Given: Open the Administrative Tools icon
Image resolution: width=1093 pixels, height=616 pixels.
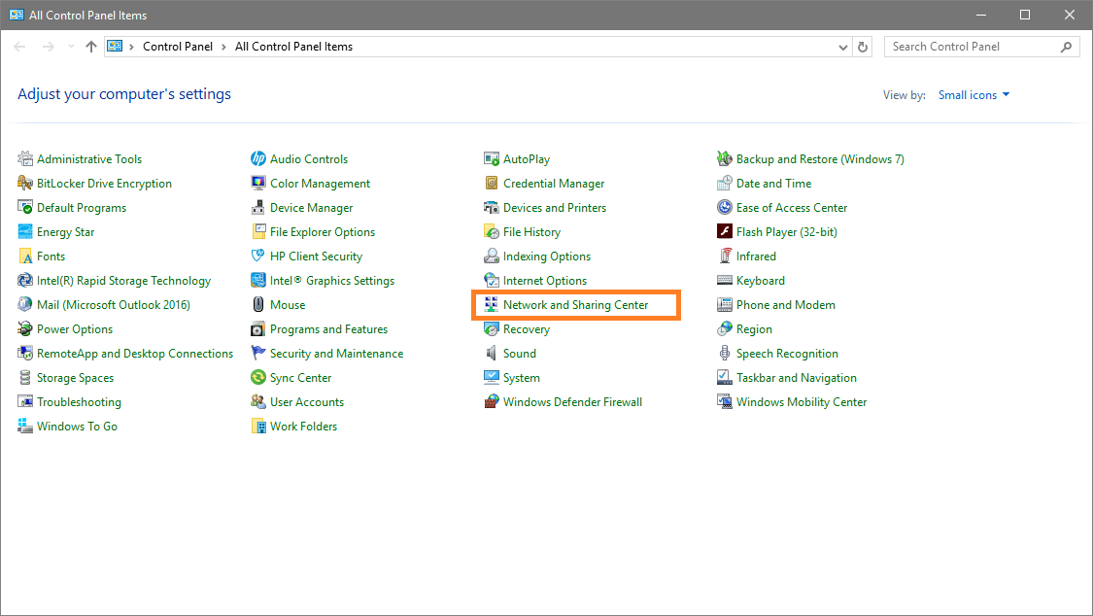Looking at the screenshot, I should coord(25,159).
